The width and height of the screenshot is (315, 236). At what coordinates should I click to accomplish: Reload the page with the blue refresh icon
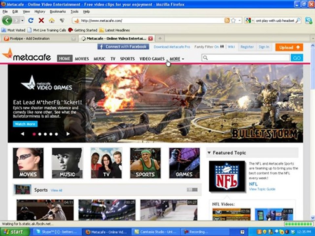point(31,20)
